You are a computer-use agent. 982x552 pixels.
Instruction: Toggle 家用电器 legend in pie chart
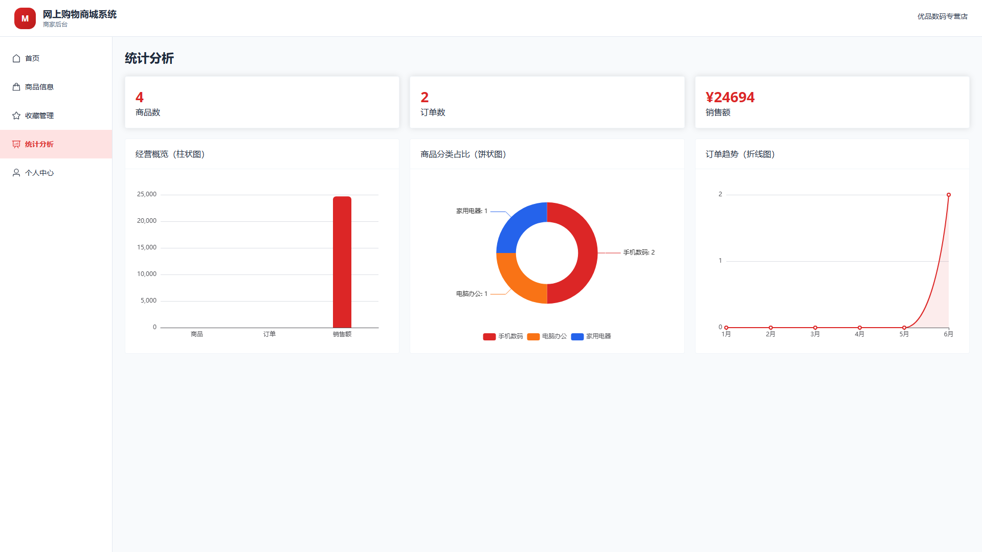591,336
